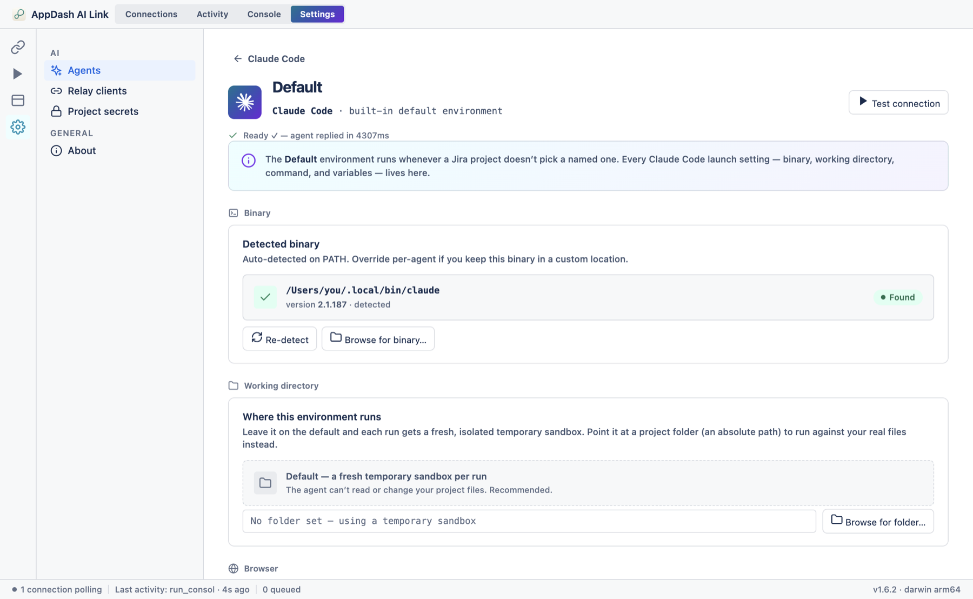Click the 'Where this environment runs' heading
This screenshot has height=599, width=973.
pyautogui.click(x=312, y=417)
